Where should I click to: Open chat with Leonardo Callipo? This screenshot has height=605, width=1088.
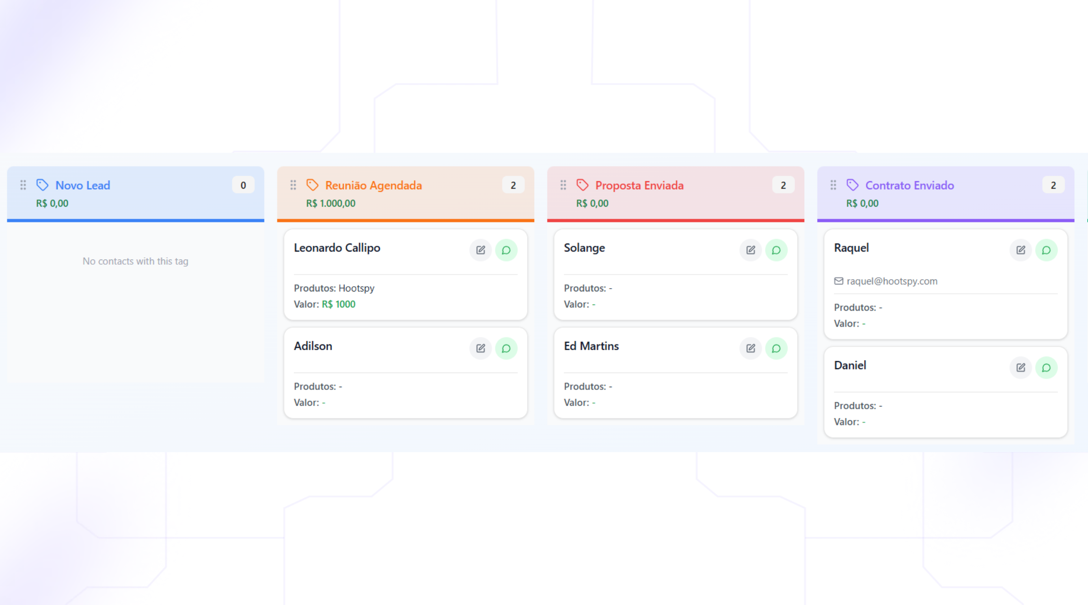coord(506,250)
